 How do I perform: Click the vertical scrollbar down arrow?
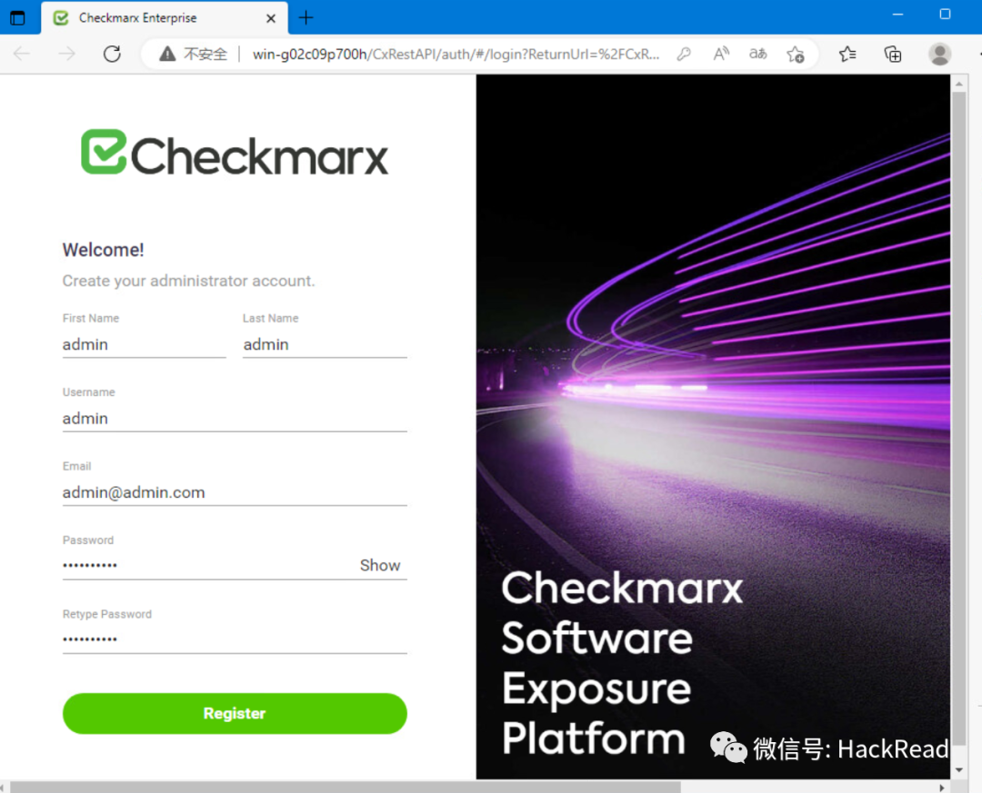pos(959,770)
